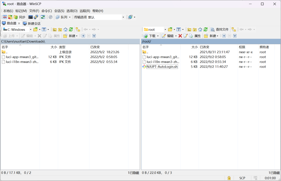
Task: Click local invert selection icon
Action: point(94,36)
